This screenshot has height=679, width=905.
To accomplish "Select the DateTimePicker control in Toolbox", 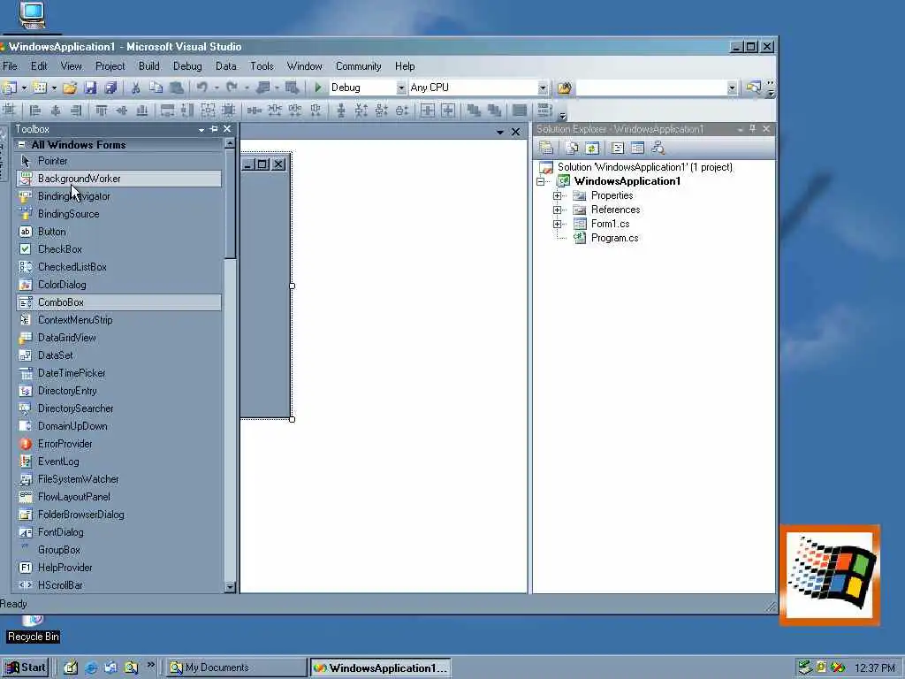I will [119, 373].
